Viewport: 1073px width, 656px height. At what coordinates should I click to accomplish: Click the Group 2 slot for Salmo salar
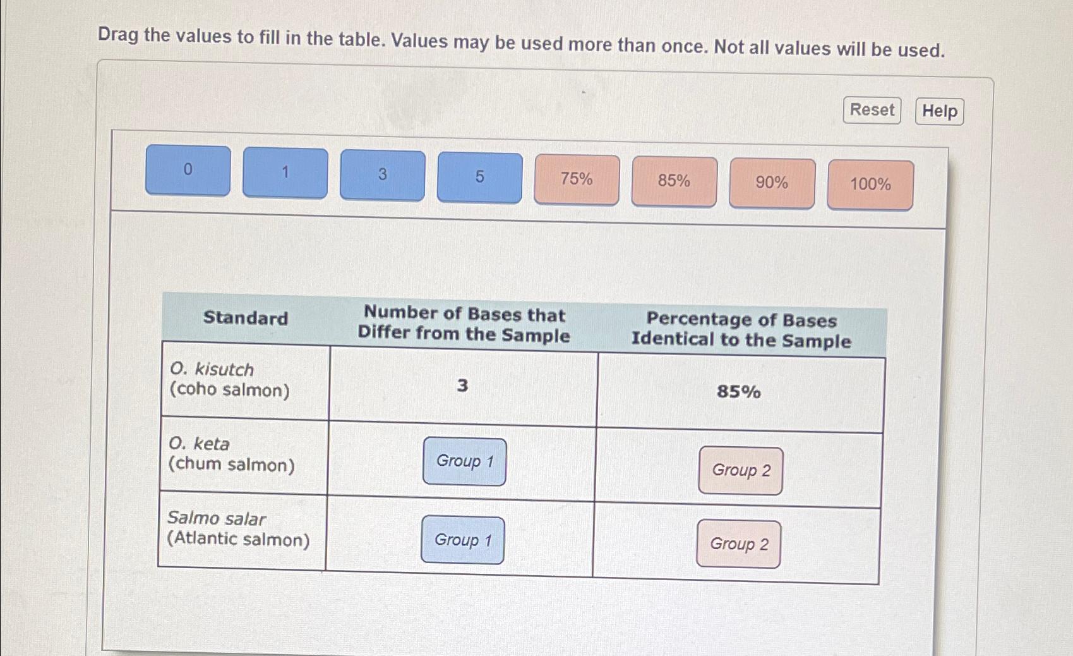(738, 545)
